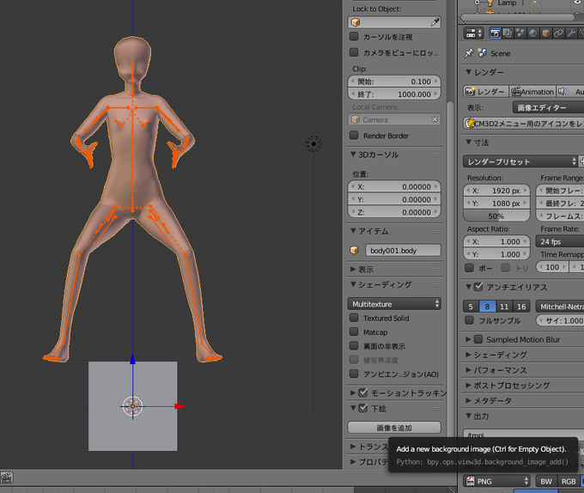Image resolution: width=584 pixels, height=493 pixels.
Task: Enable カーソルを注視 checkbox
Action: (354, 36)
